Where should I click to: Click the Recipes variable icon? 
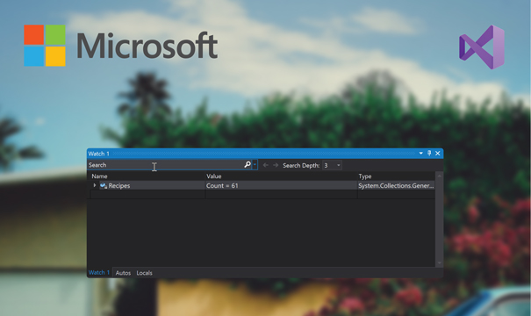pos(104,185)
